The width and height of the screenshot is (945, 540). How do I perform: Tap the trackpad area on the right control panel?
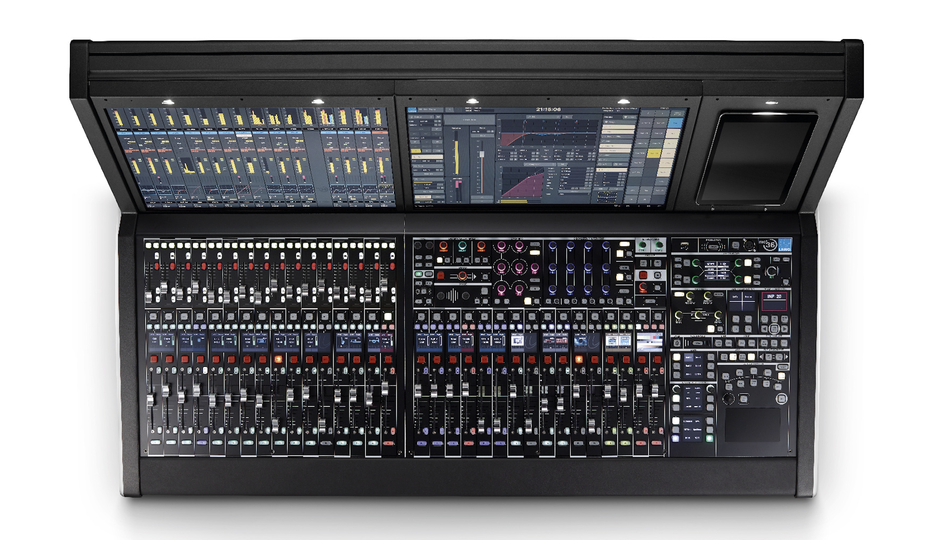[x=752, y=425]
